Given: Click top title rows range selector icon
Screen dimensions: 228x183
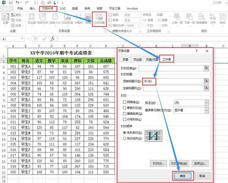Looking at the screenshot, I should pos(206,81).
